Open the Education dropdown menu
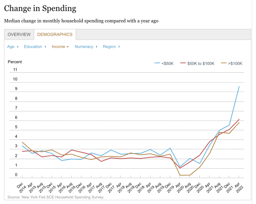 coord(35,46)
